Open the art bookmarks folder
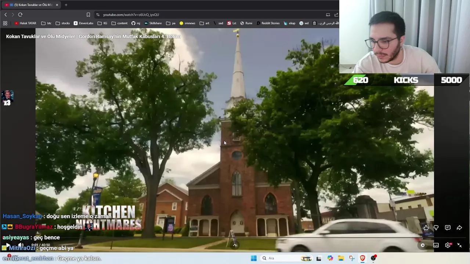 [x=205, y=23]
